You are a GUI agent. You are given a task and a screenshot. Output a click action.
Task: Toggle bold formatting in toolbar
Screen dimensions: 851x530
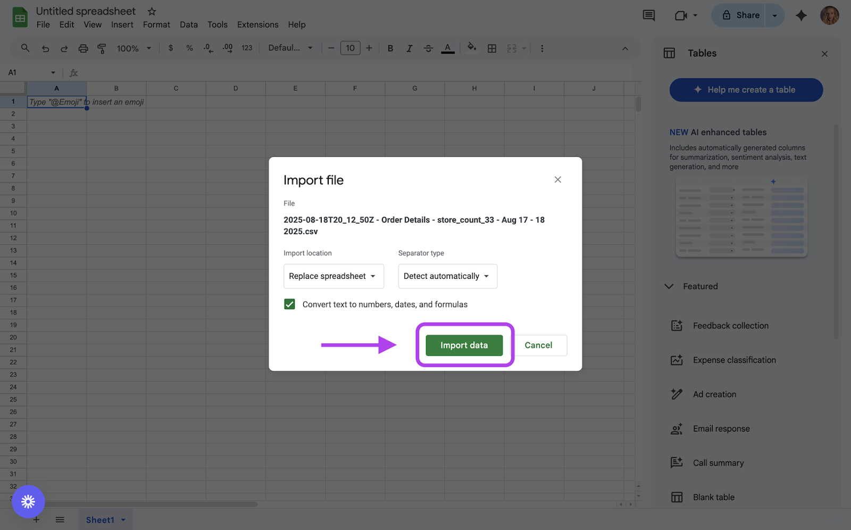coord(390,48)
